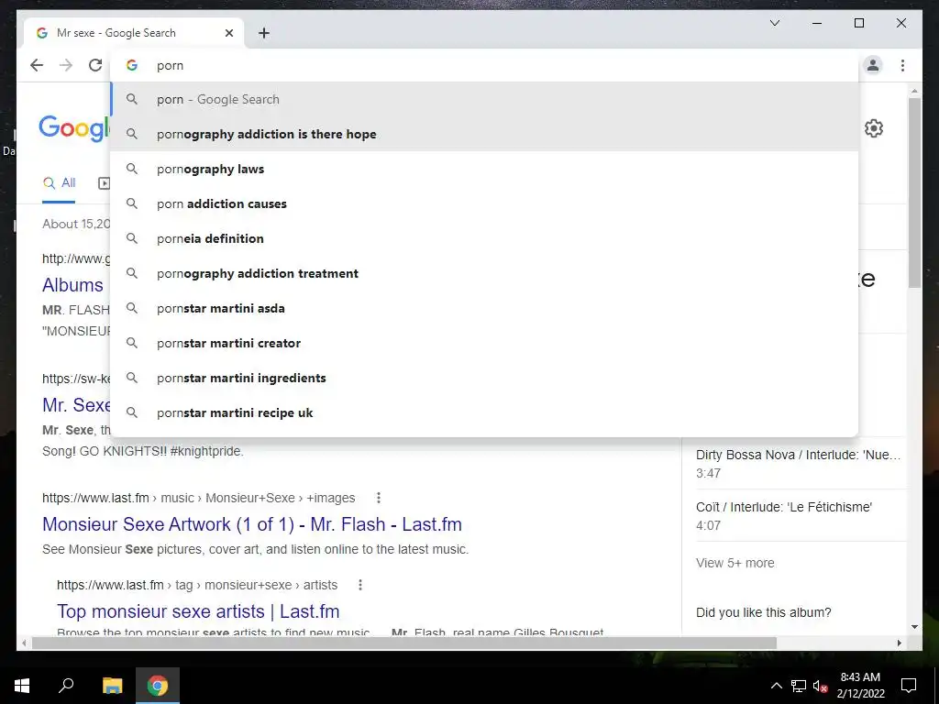The height and width of the screenshot is (704, 939).
Task: Open Windows taskbar search
Action: (x=66, y=686)
